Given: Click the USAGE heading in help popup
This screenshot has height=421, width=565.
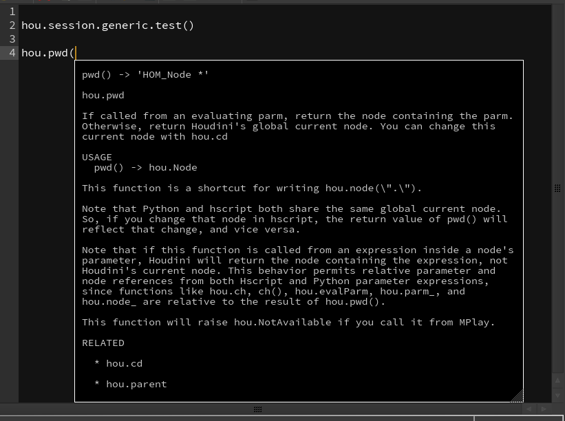Looking at the screenshot, I should [97, 158].
